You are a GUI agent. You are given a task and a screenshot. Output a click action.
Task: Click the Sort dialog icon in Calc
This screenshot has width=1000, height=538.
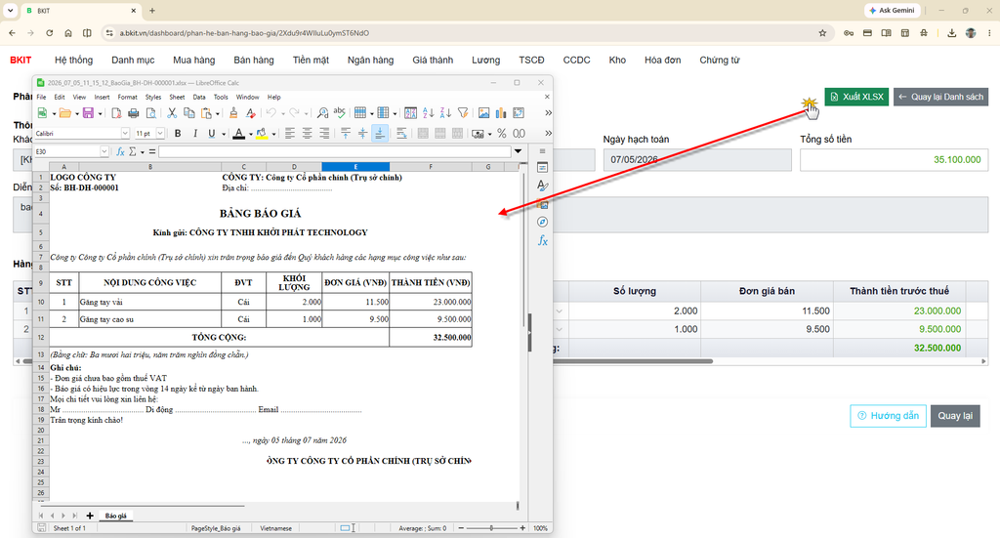[411, 113]
